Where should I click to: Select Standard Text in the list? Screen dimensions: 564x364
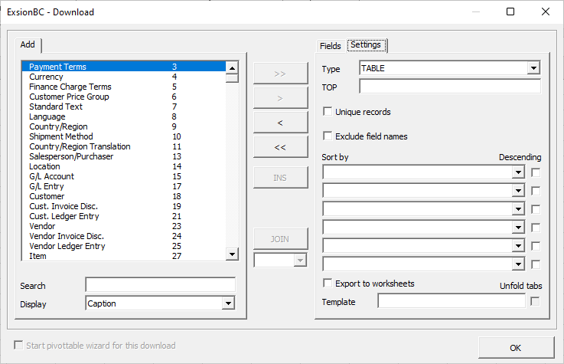123,107
